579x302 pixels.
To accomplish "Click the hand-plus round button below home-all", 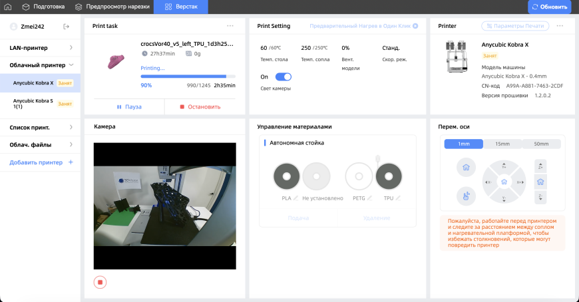I will pos(466,196).
